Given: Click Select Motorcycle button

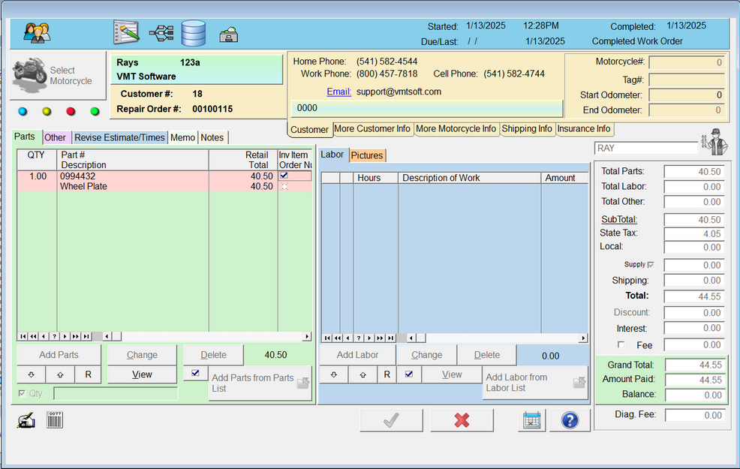Looking at the screenshot, I should tap(58, 76).
